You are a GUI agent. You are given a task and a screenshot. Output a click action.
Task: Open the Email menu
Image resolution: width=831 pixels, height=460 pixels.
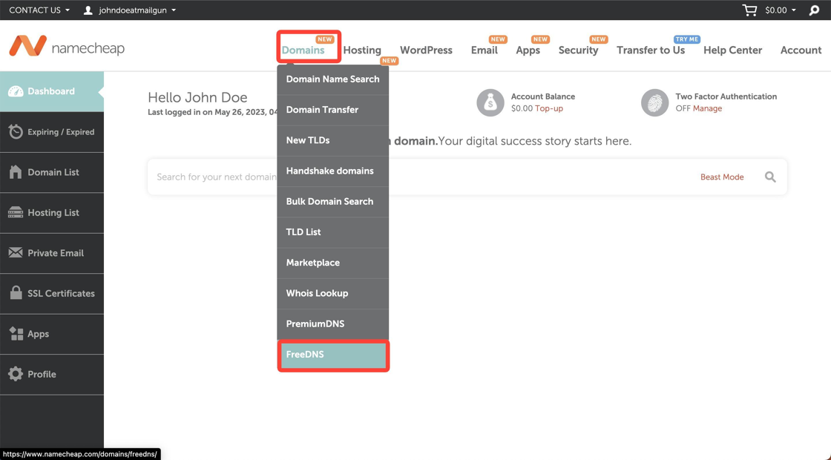click(485, 50)
